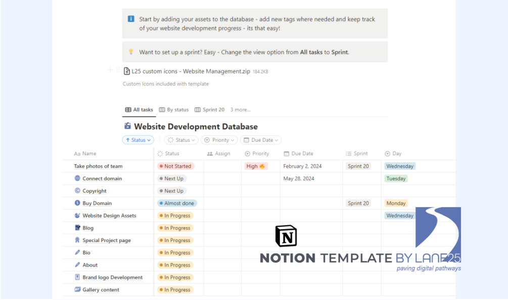
Task: Click the Gallery content image icon
Action: pos(77,289)
